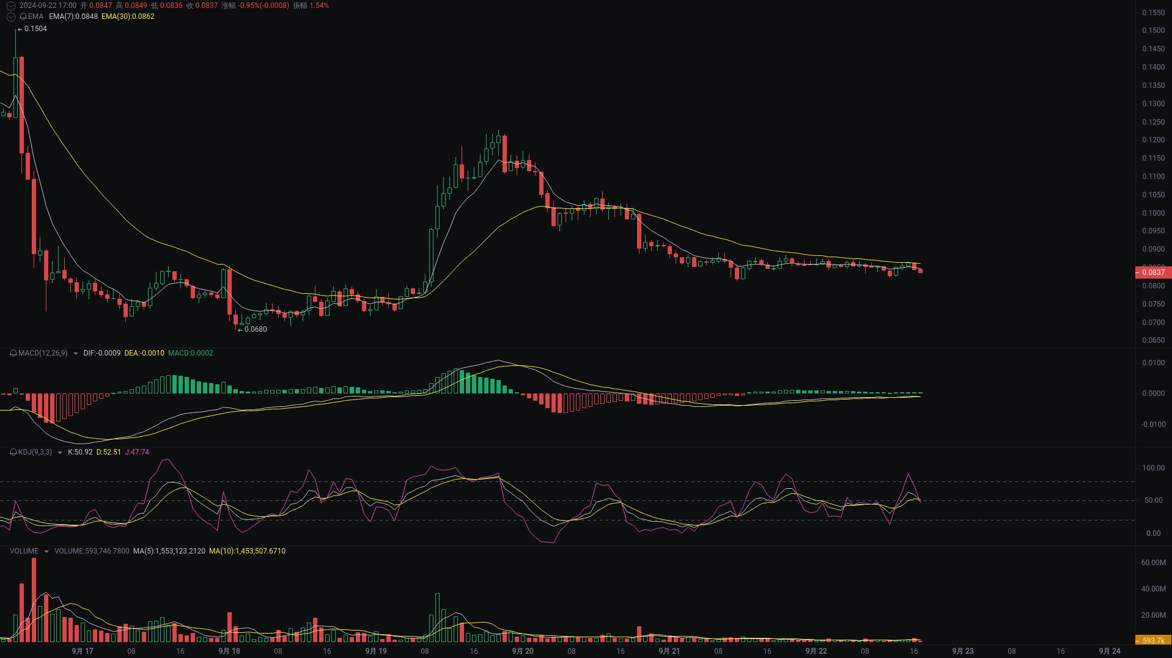Open the VOLUME indicator dropdown arrow
The height and width of the screenshot is (658, 1172).
46,552
